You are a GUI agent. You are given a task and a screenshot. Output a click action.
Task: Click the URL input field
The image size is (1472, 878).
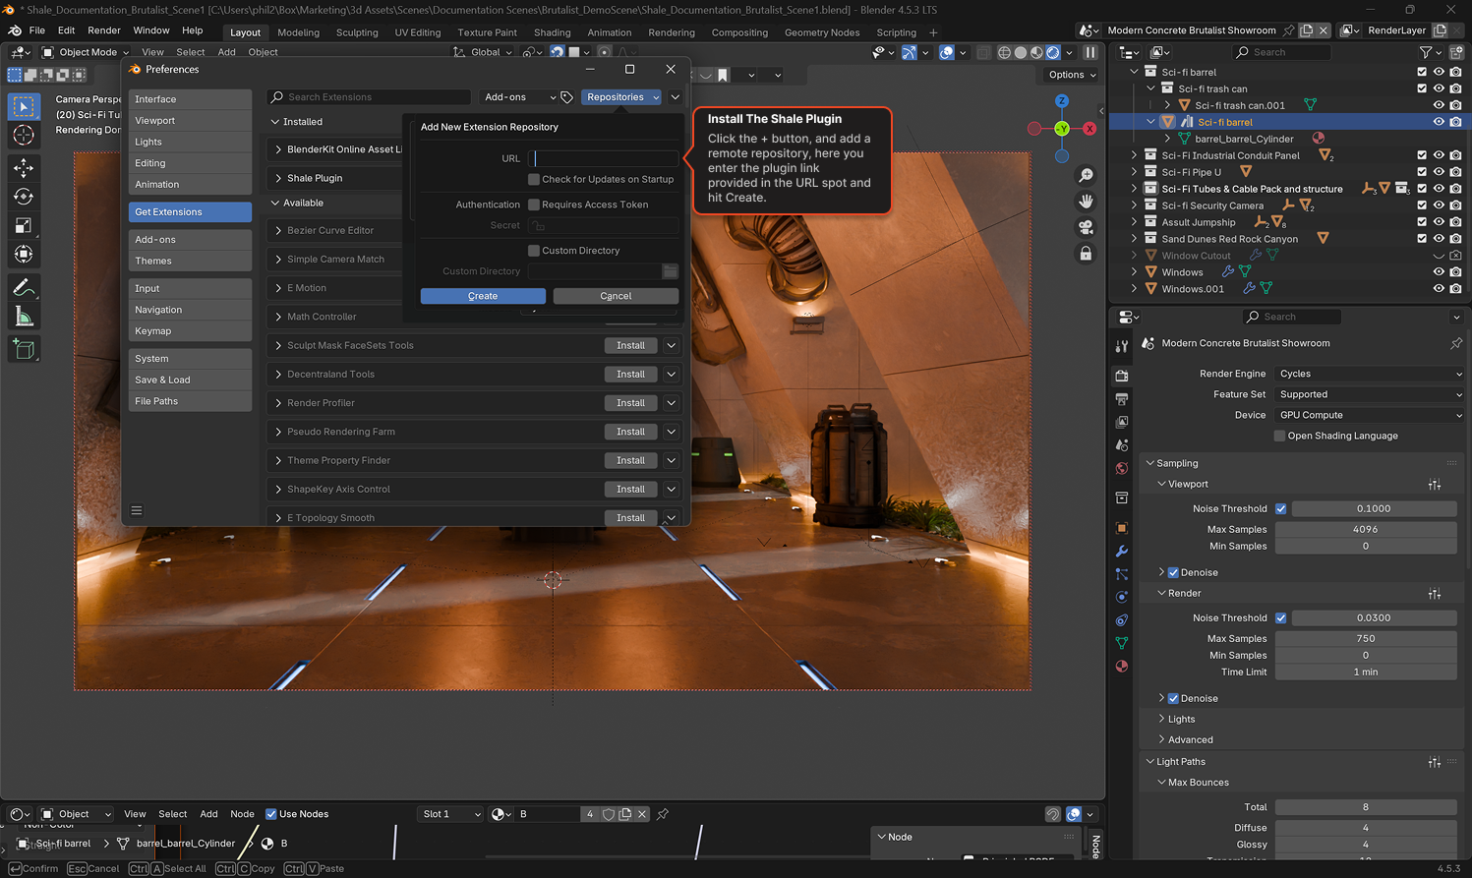pyautogui.click(x=603, y=158)
